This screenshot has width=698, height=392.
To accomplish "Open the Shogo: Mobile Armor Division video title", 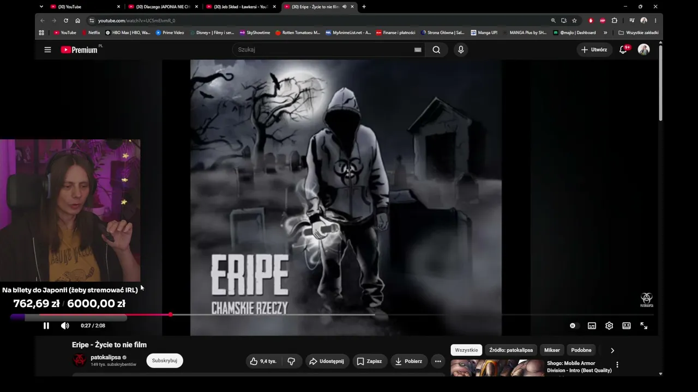I will (x=579, y=367).
